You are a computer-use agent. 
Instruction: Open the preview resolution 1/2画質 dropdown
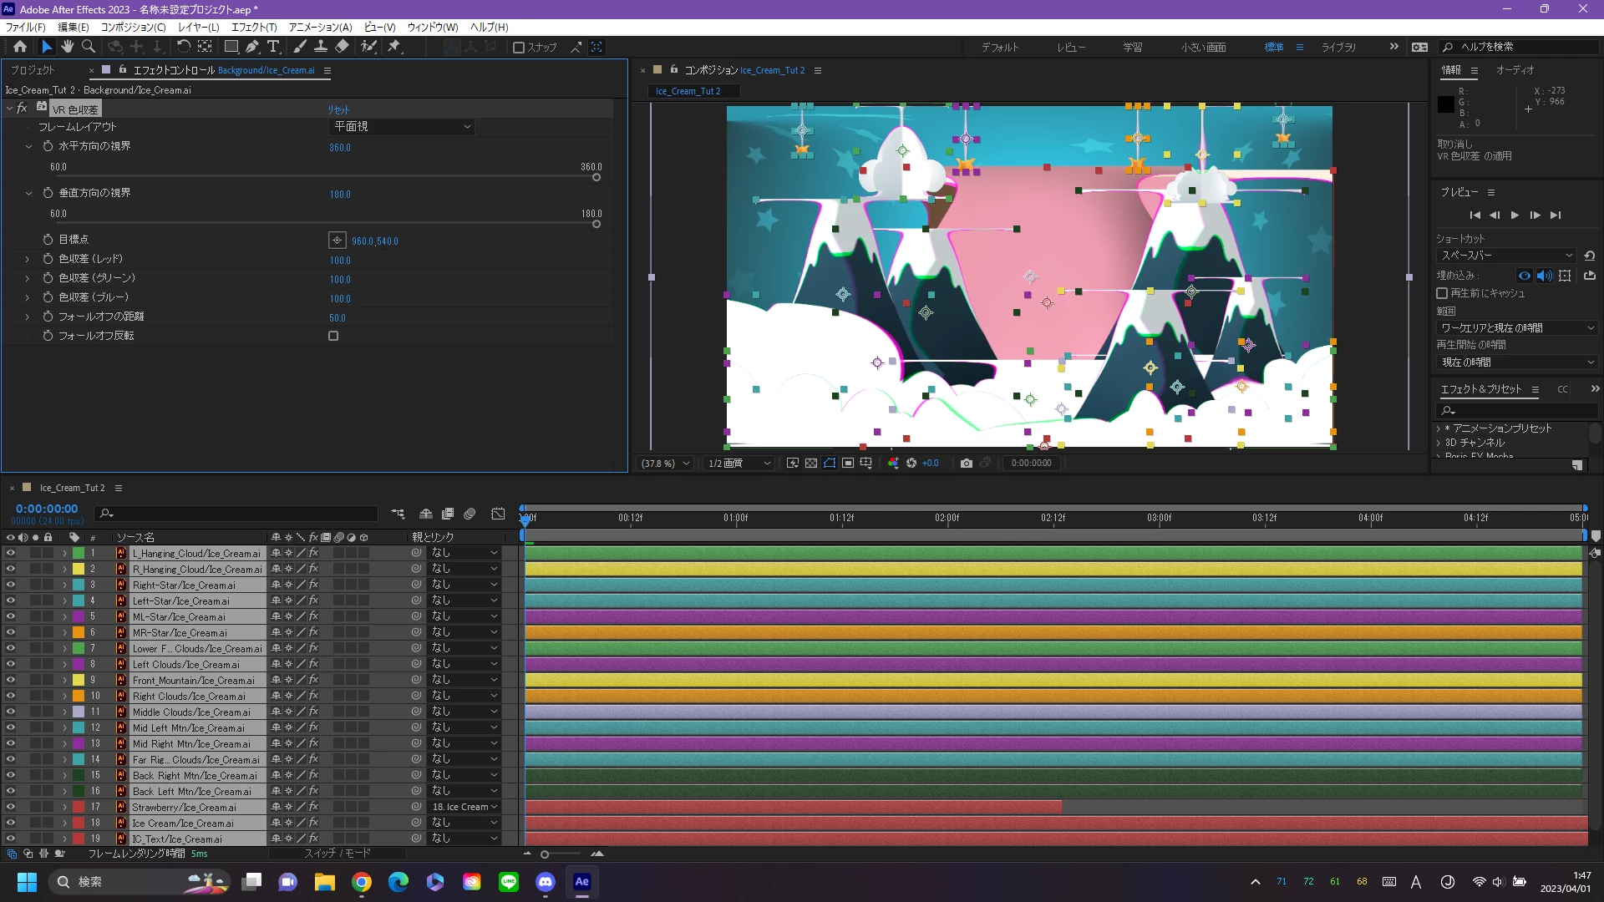(x=739, y=463)
